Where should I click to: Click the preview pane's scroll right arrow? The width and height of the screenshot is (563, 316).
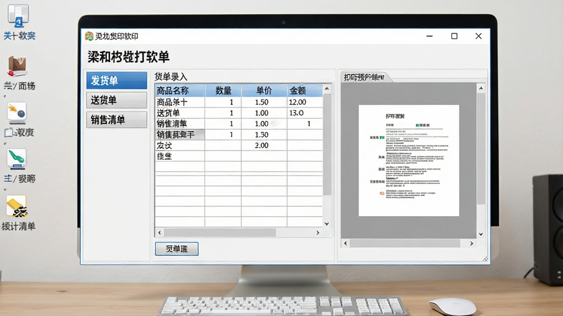(x=472, y=243)
